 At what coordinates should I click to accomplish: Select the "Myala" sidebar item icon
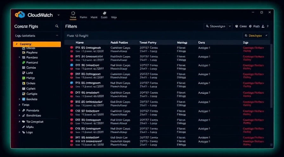(x=23, y=127)
